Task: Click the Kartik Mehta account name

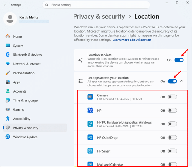Action: coord(29,17)
